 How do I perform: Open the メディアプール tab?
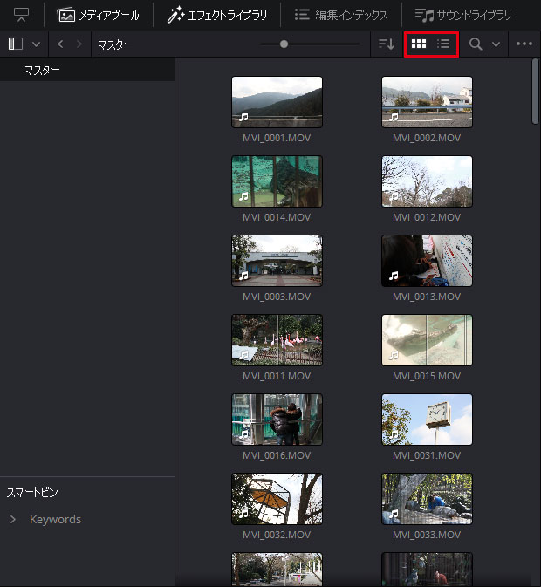tap(98, 15)
